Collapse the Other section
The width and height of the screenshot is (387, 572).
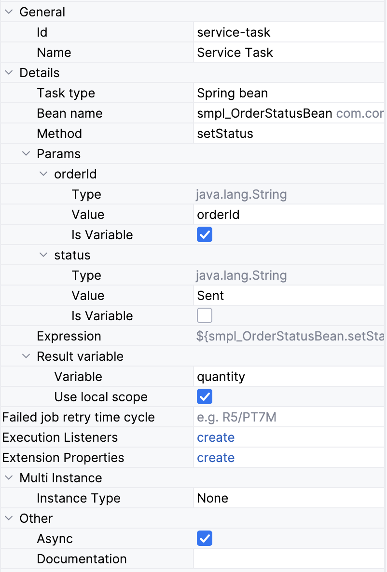[9, 518]
